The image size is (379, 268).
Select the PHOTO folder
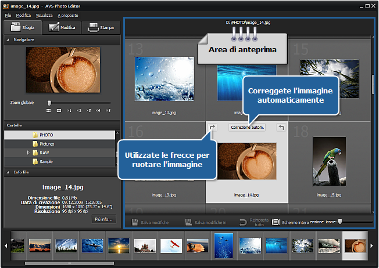59,135
